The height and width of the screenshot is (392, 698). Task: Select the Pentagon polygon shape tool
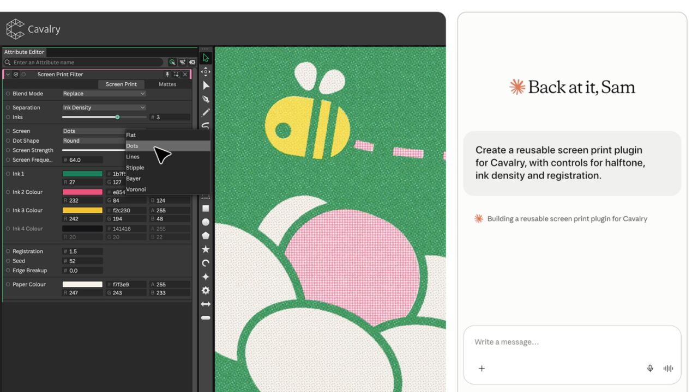click(206, 236)
